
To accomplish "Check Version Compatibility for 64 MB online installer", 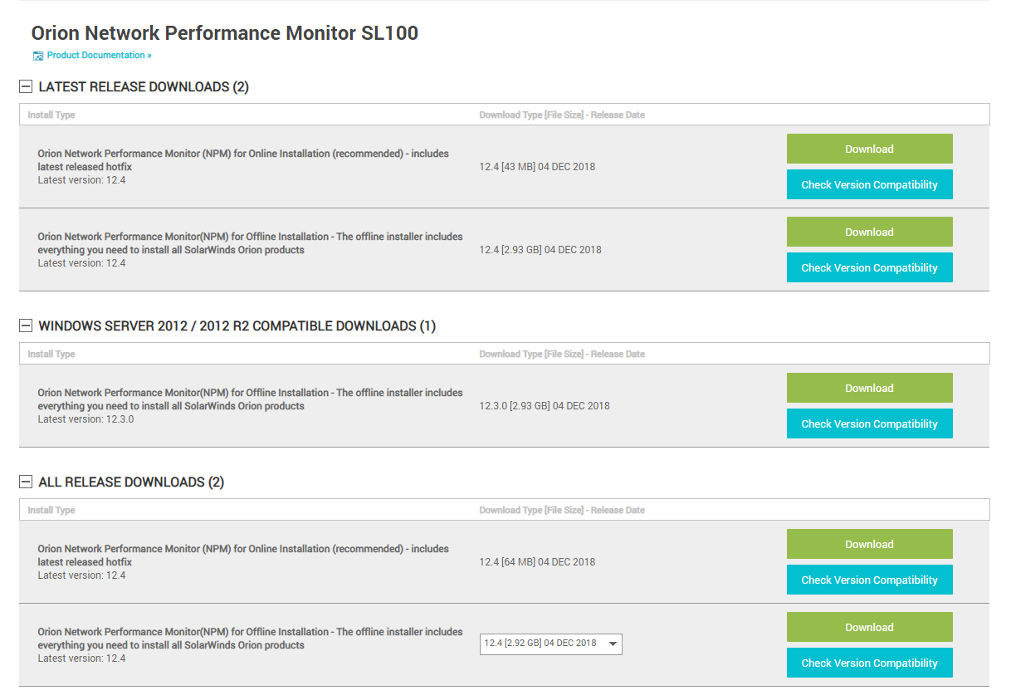I will click(x=869, y=580).
